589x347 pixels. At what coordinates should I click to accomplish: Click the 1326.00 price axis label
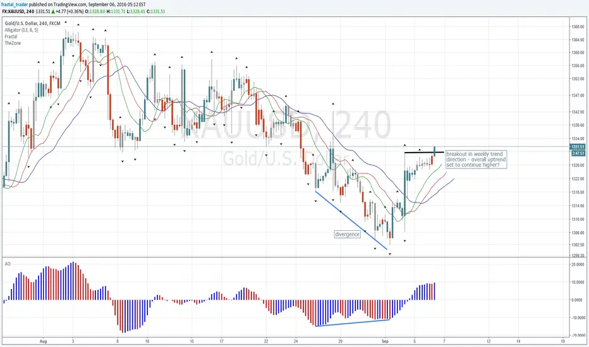tap(578, 165)
